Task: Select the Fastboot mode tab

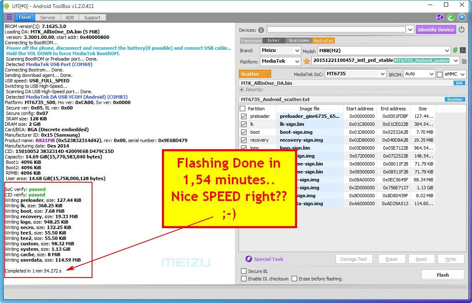Action: (251, 41)
